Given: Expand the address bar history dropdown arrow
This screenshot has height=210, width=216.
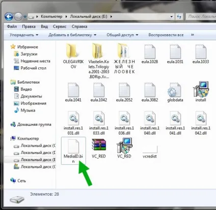Looking at the screenshot, I should (x=172, y=17).
